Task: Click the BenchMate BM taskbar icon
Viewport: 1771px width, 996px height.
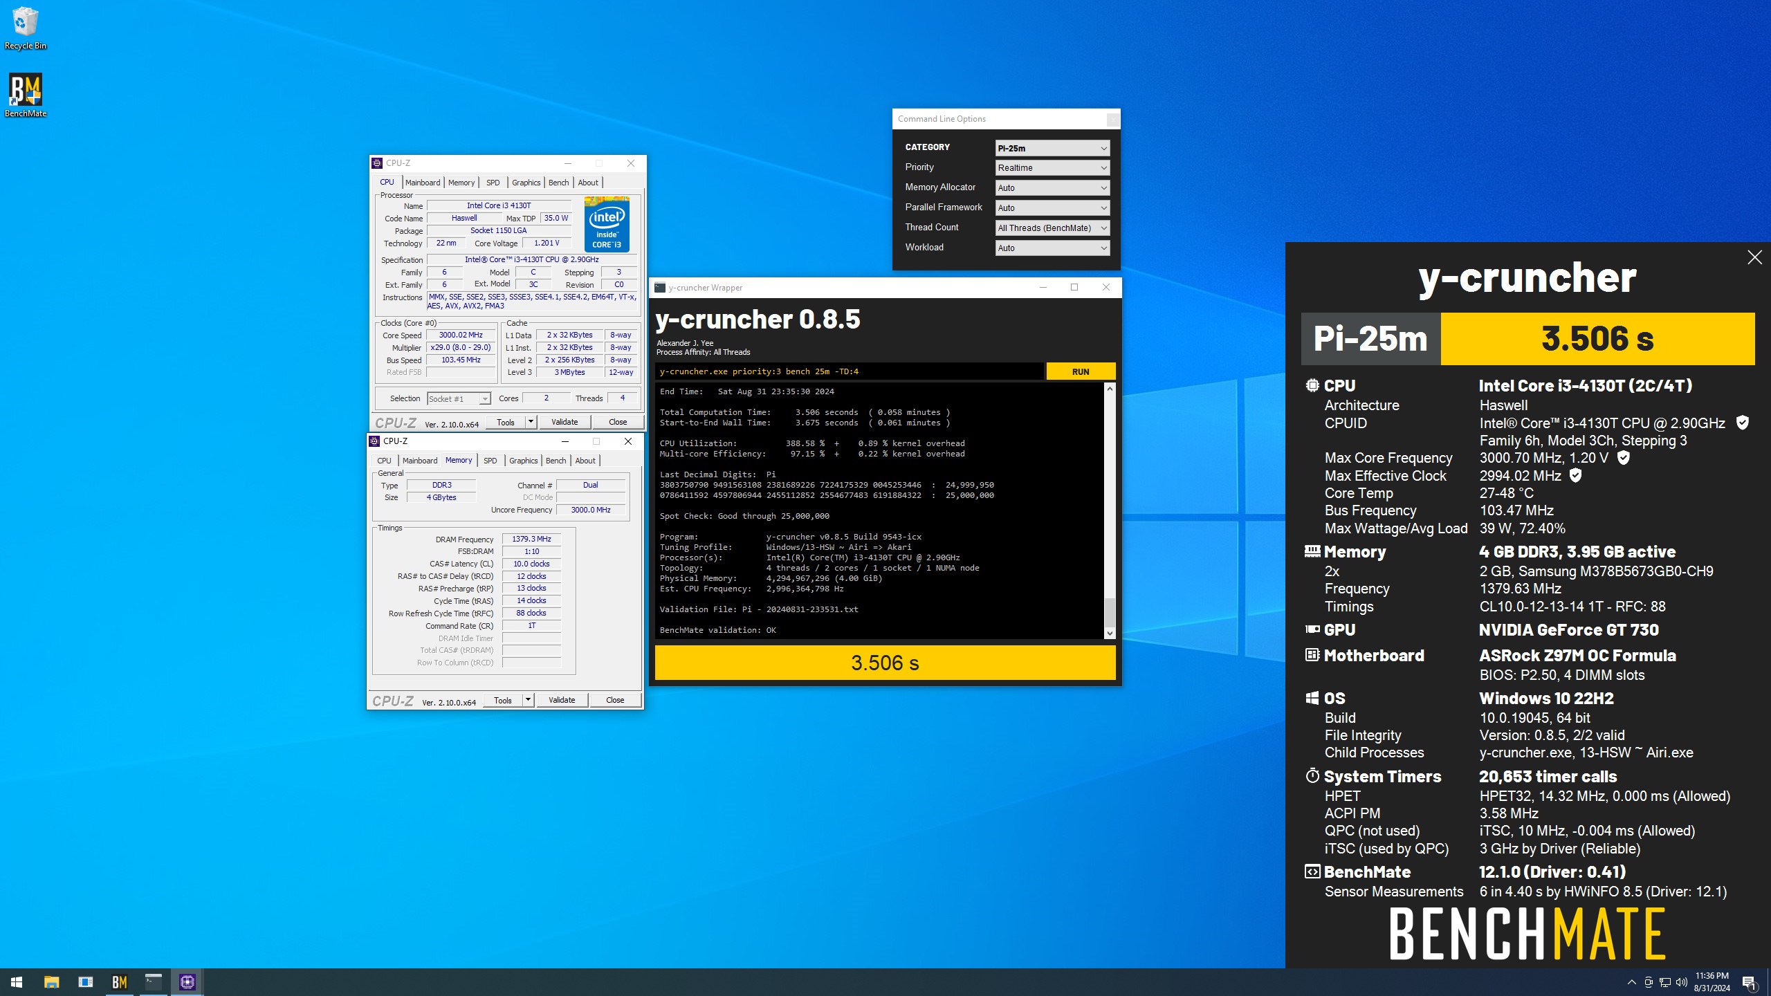Action: click(119, 981)
